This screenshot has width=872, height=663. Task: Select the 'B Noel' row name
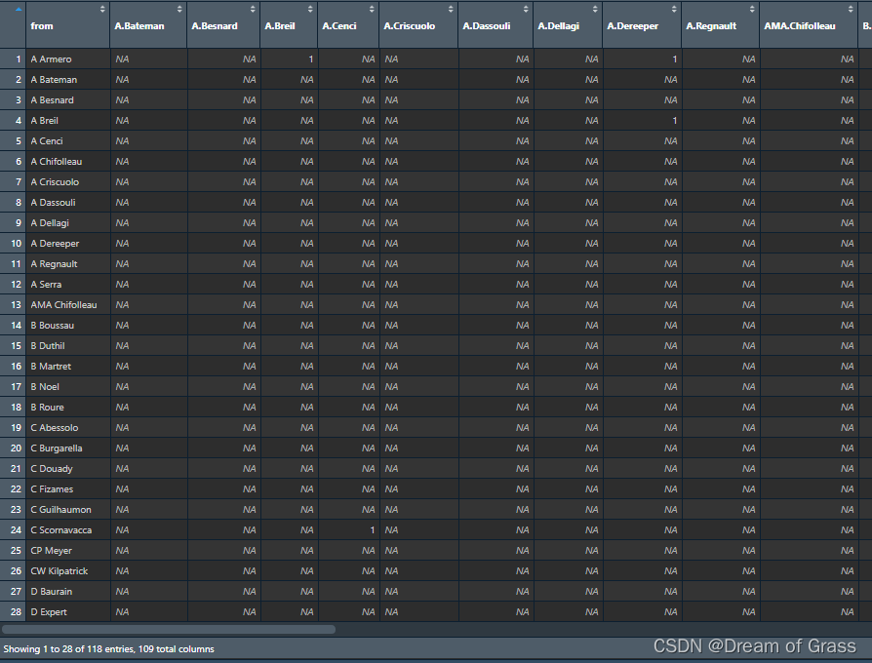(x=45, y=387)
